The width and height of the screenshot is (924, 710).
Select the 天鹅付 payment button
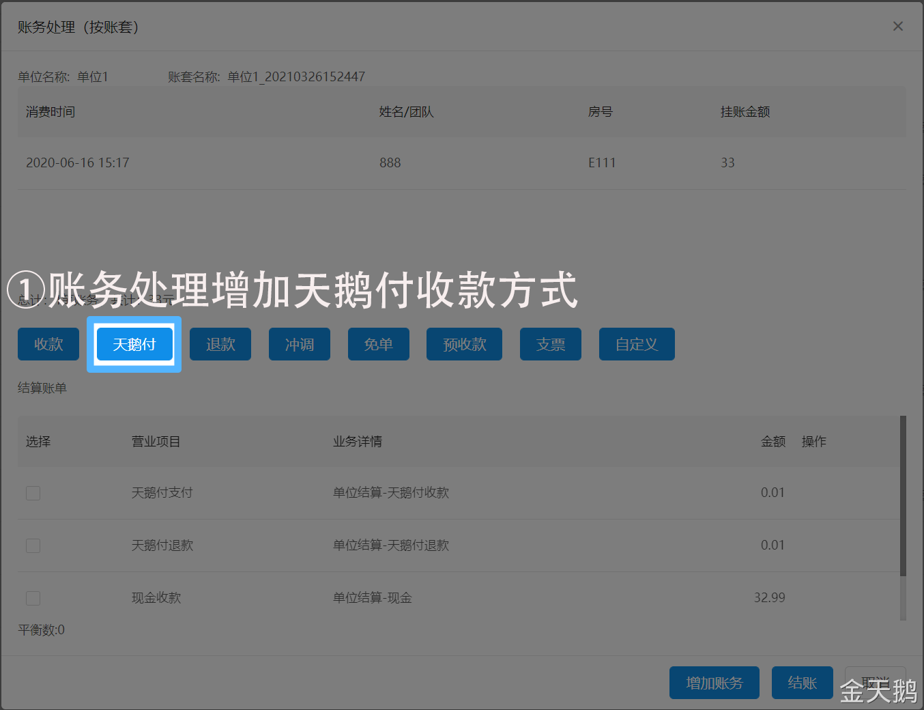(134, 344)
